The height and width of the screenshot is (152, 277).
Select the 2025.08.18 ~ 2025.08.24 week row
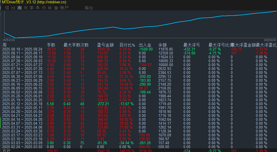point(22,49)
